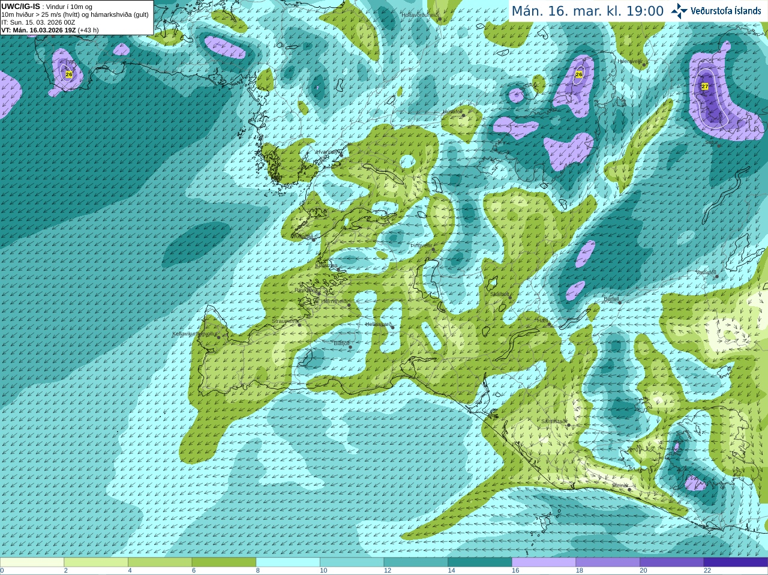Screen dimensions: 768x575
Task: Click the Keflavíkurflugvöllur station label
Action: coord(195,334)
